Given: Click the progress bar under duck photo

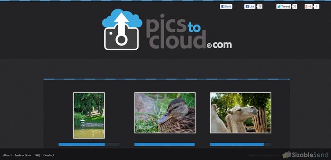Looking at the screenshot, I should coord(165,144).
